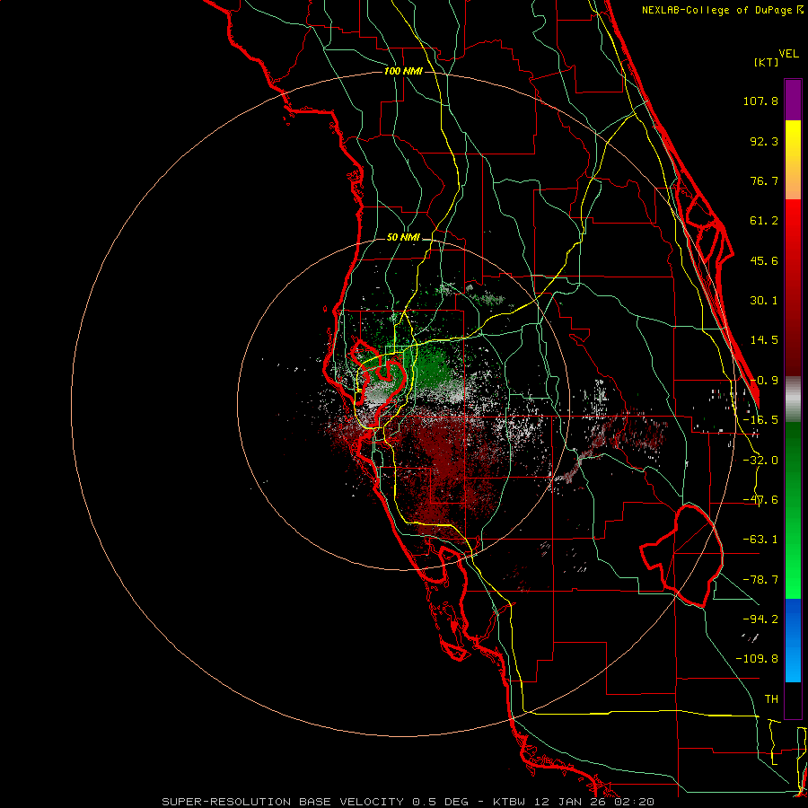Click the black TH segment of color bar
The width and height of the screenshot is (808, 808).
(793, 699)
